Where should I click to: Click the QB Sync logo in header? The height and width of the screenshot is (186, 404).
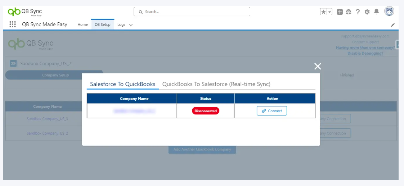(25, 12)
